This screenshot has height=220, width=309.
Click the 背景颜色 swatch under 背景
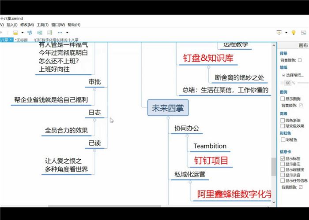click(x=300, y=60)
